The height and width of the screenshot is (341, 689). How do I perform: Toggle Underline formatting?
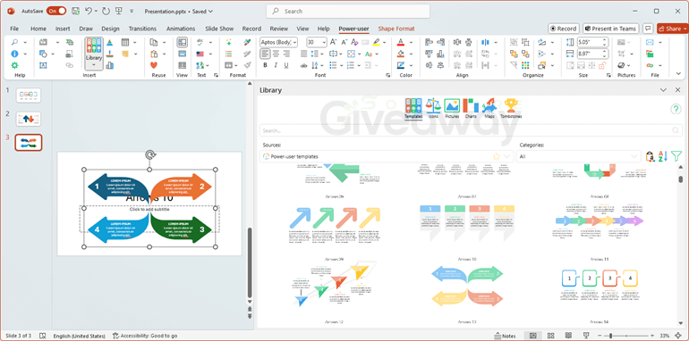point(286,65)
